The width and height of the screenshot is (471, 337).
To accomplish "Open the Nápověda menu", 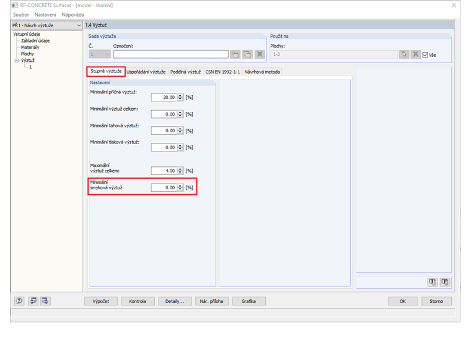I will click(73, 15).
